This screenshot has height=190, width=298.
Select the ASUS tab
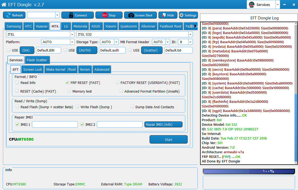tap(96, 26)
